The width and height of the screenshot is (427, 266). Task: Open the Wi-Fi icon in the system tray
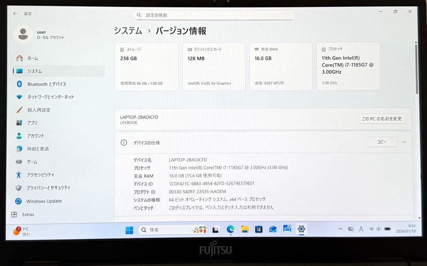click(371, 229)
